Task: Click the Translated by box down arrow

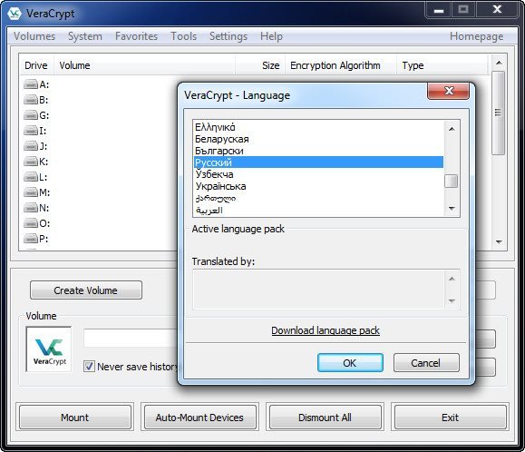Action: 452,301
